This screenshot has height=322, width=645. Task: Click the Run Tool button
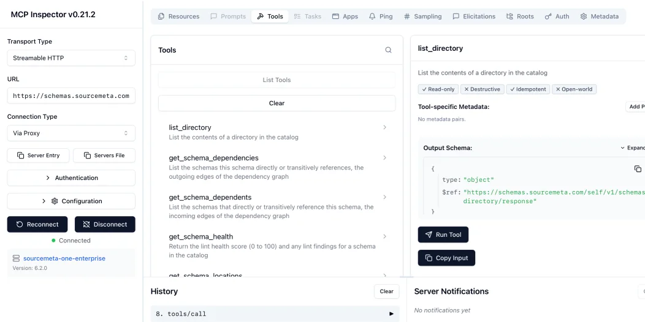443,234
